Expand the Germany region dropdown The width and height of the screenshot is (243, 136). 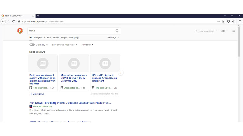(x=42, y=45)
